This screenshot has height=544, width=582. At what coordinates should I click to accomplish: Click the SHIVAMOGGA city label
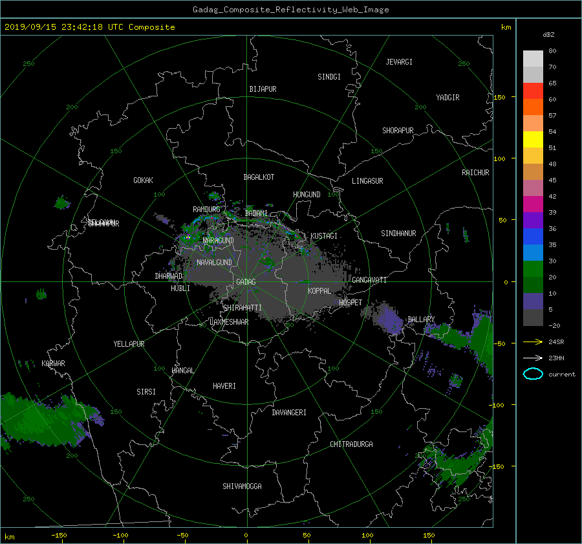(x=242, y=486)
